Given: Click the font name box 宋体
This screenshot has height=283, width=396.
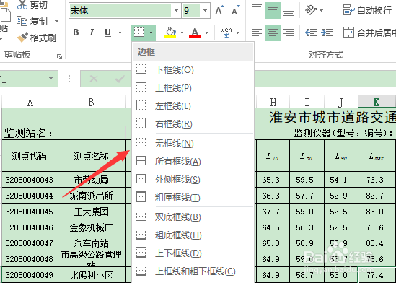Looking at the screenshot, I should click(x=120, y=11).
